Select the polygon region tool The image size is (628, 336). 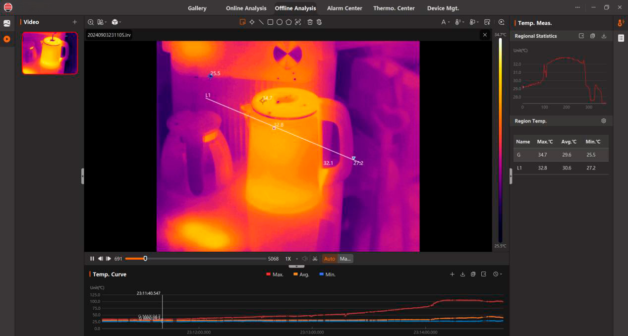point(288,22)
